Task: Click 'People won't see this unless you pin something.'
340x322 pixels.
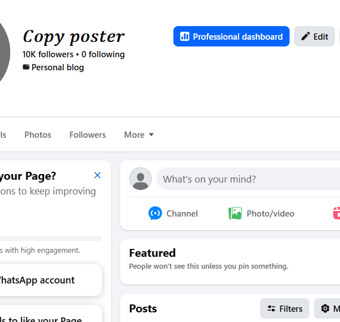Action: pos(209,266)
